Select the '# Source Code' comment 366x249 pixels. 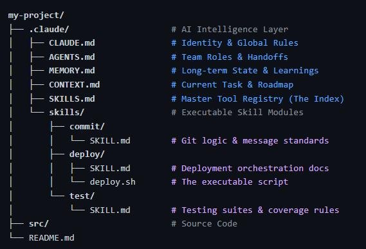(205, 224)
